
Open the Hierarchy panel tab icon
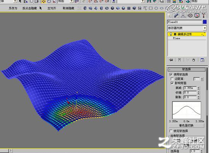[x=183, y=16]
